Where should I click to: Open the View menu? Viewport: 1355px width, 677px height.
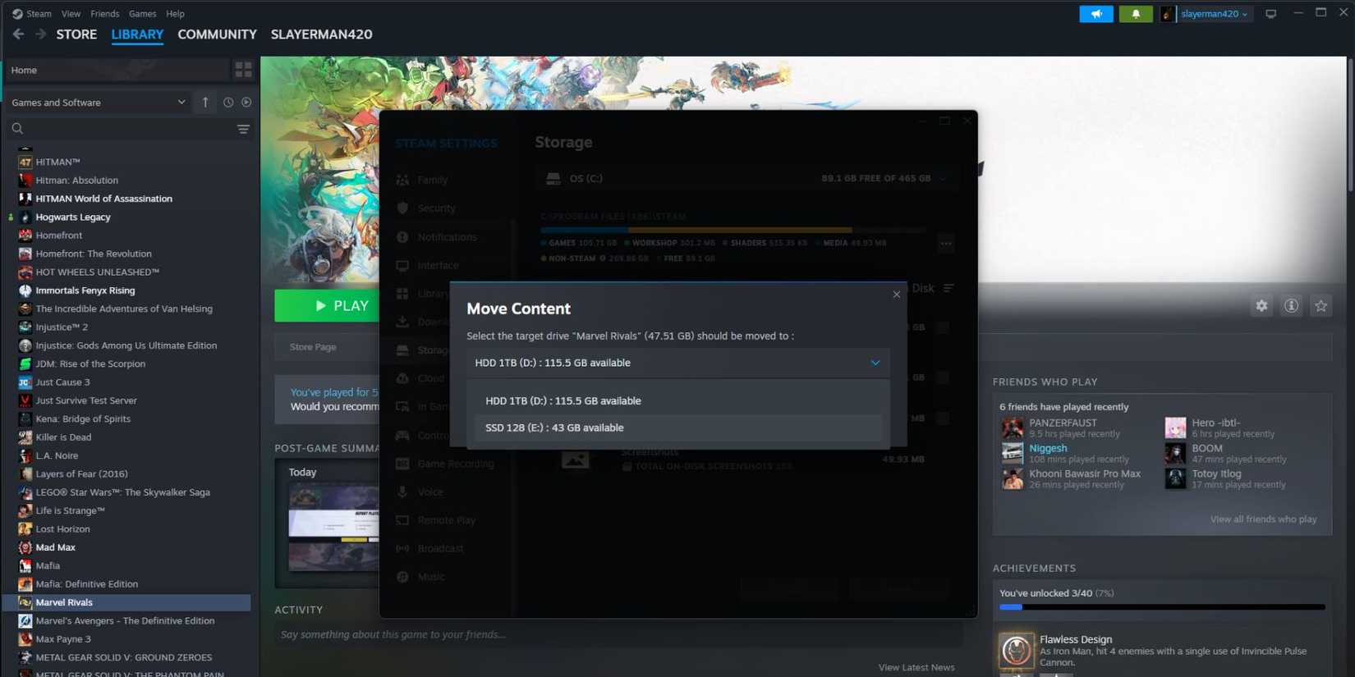tap(71, 14)
